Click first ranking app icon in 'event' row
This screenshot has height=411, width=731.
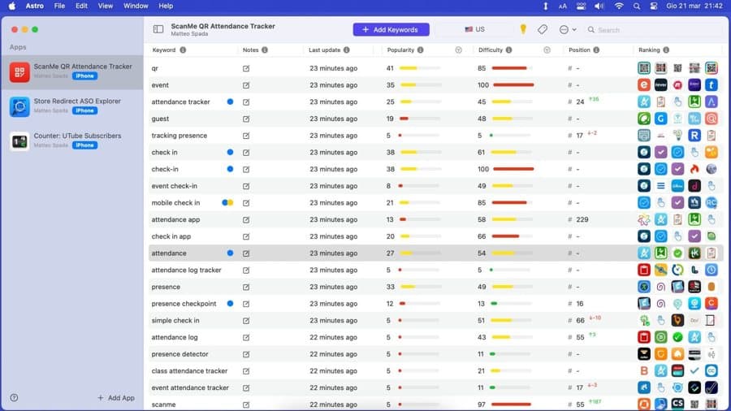[x=644, y=84]
